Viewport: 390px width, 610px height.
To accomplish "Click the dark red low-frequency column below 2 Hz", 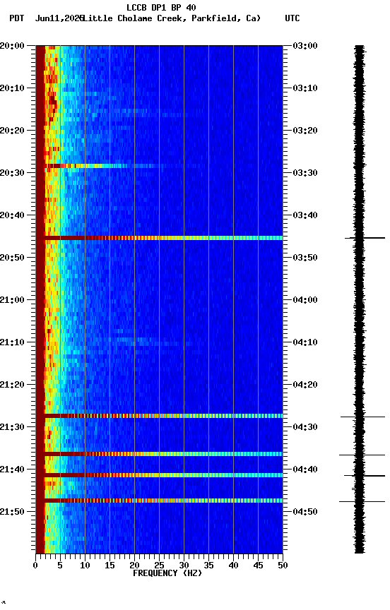I will click(x=40, y=299).
